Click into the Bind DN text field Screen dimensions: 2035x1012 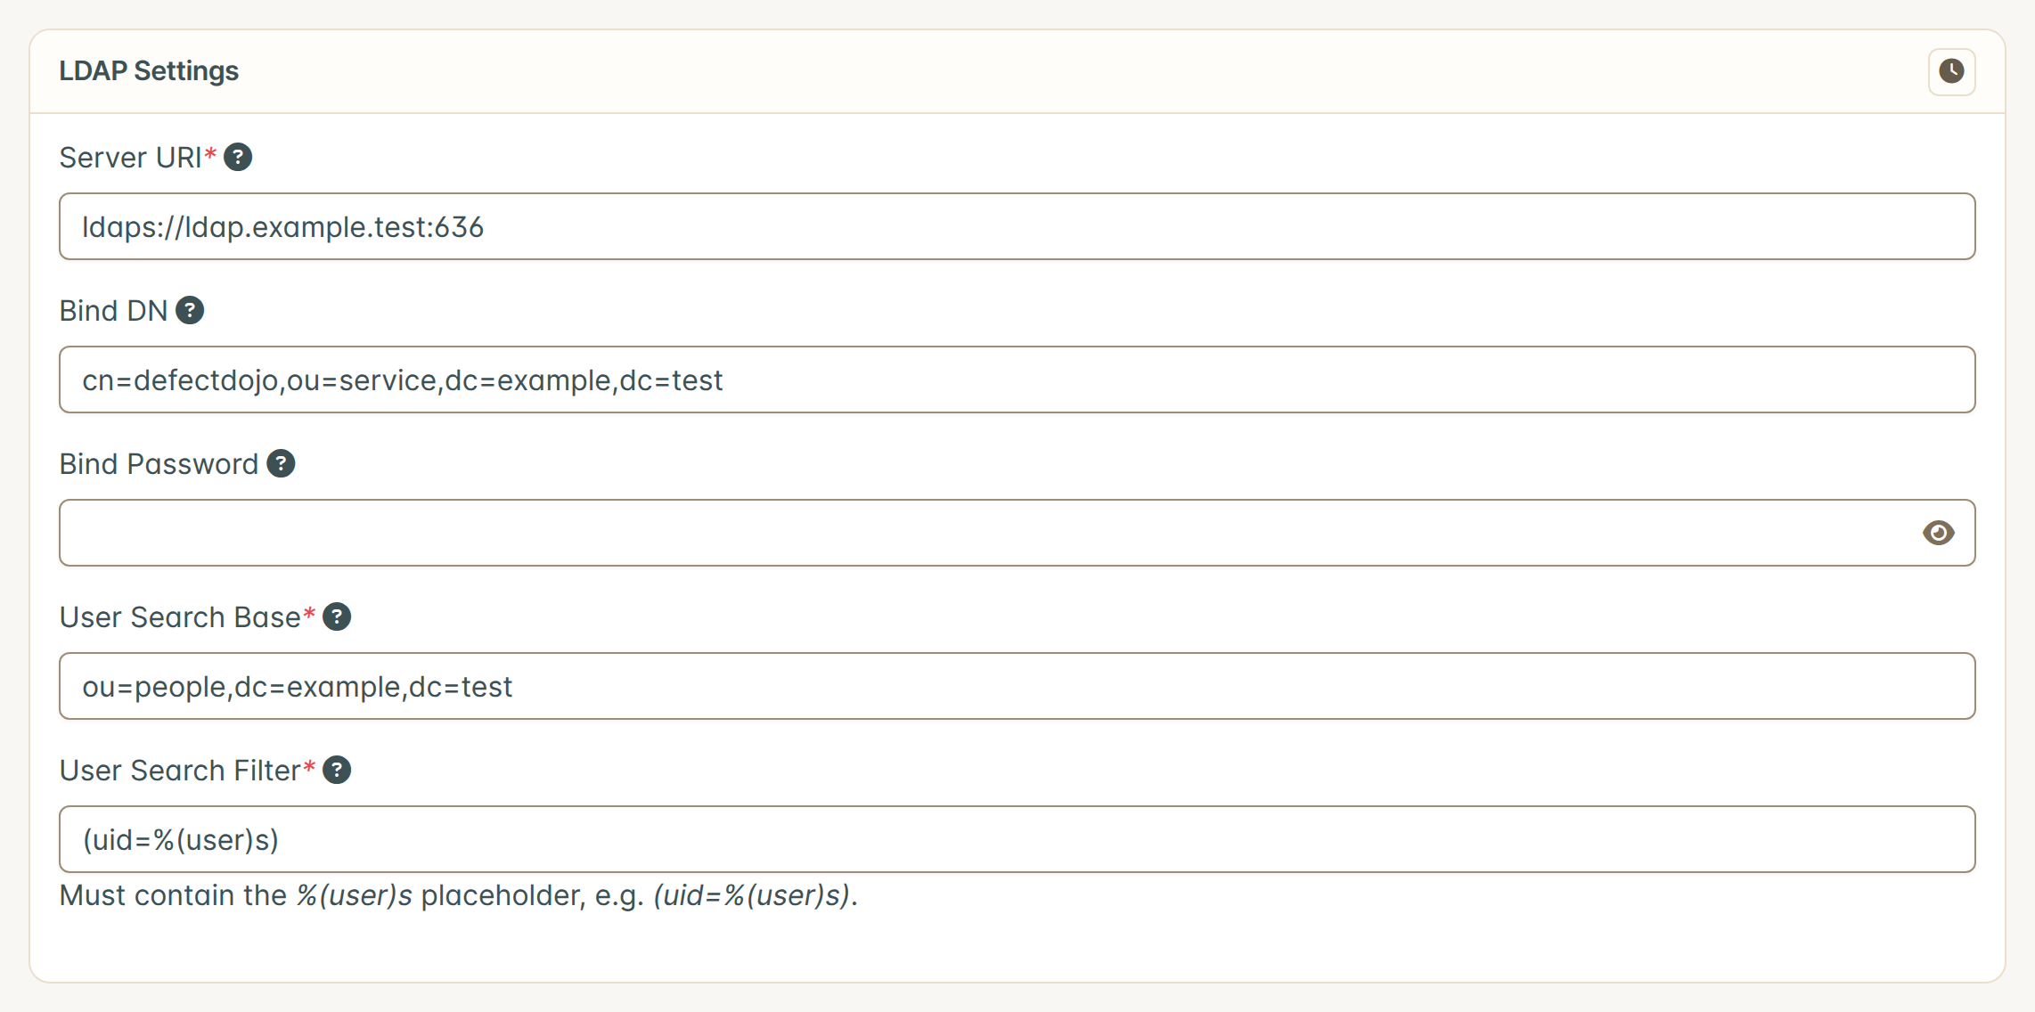(x=1017, y=379)
